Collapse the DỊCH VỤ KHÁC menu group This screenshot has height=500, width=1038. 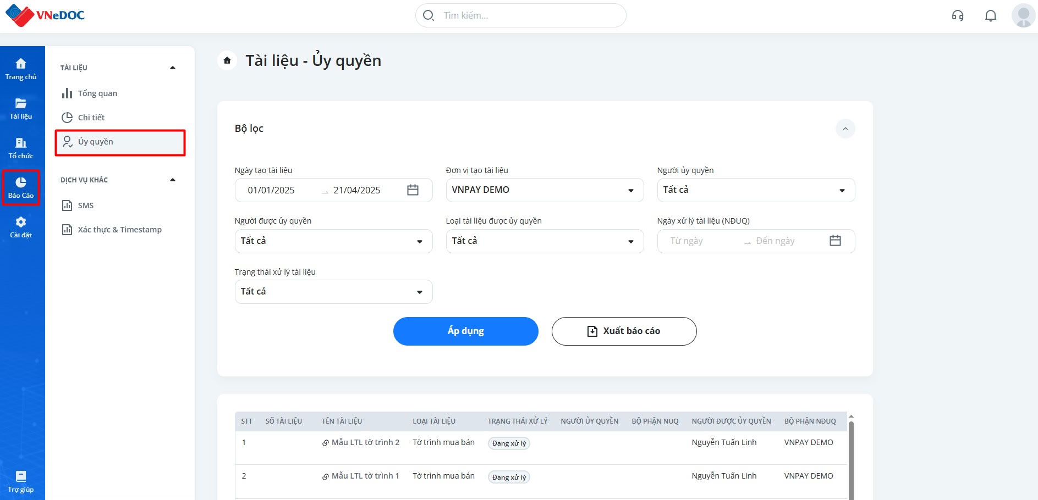point(173,180)
